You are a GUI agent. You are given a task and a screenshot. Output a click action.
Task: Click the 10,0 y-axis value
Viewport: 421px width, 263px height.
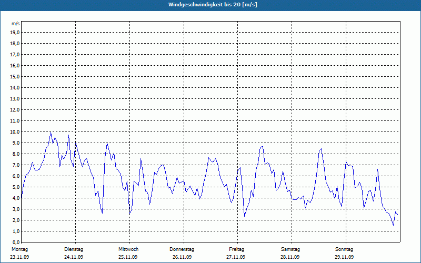[15, 132]
